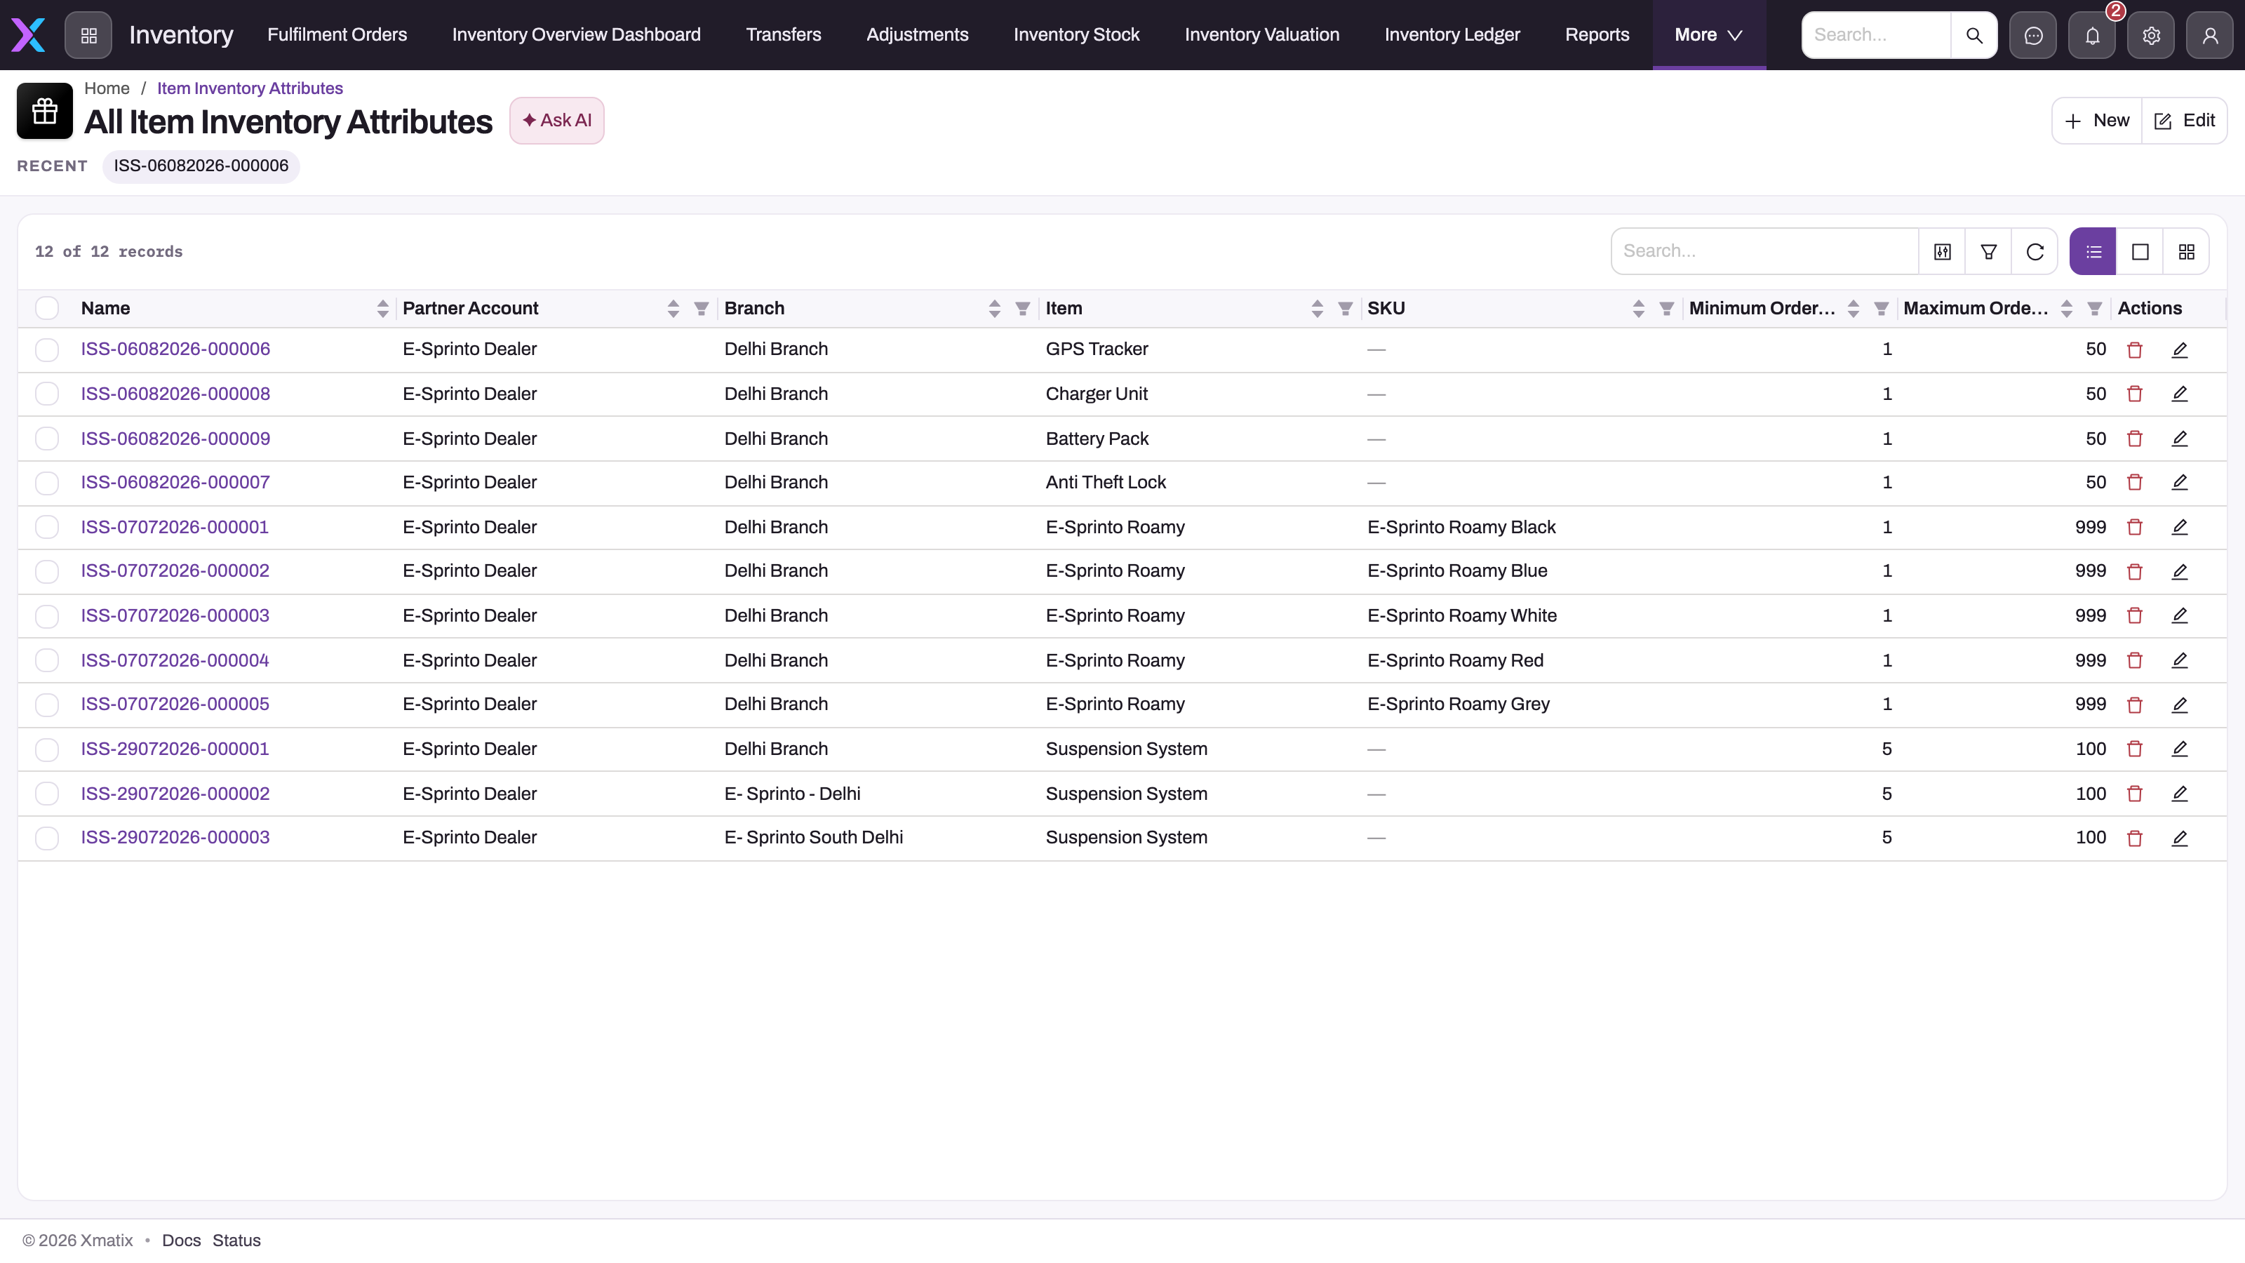
Task: Open the settings gear icon
Action: [x=2151, y=35]
